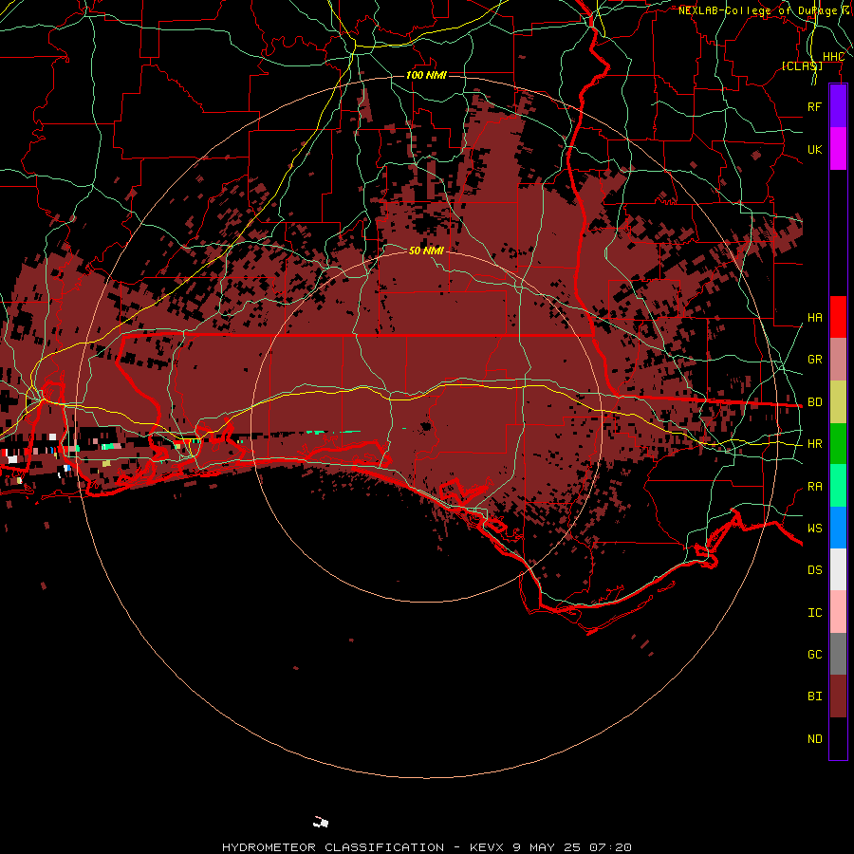Click the GR pink-tan legend swatch

pos(838,360)
